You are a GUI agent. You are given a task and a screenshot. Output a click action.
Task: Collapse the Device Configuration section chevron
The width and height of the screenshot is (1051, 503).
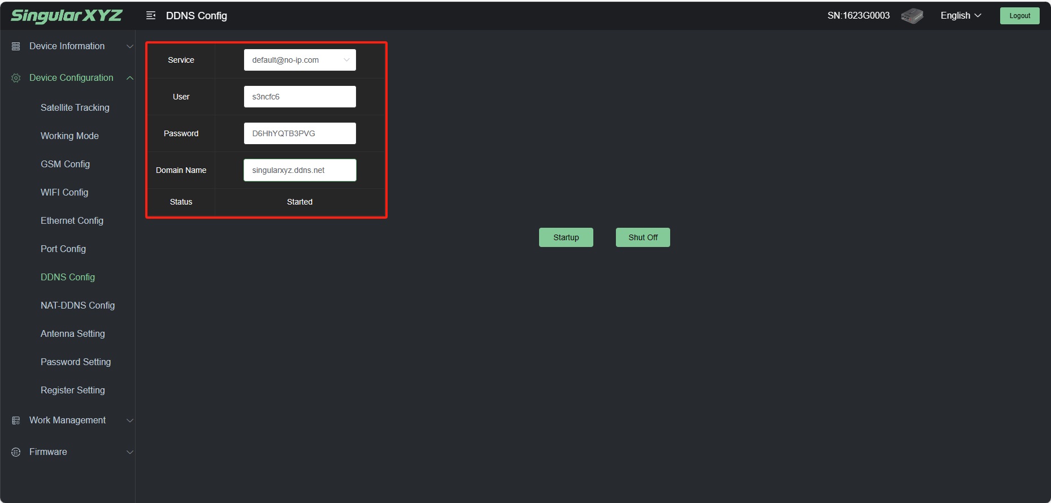point(130,78)
